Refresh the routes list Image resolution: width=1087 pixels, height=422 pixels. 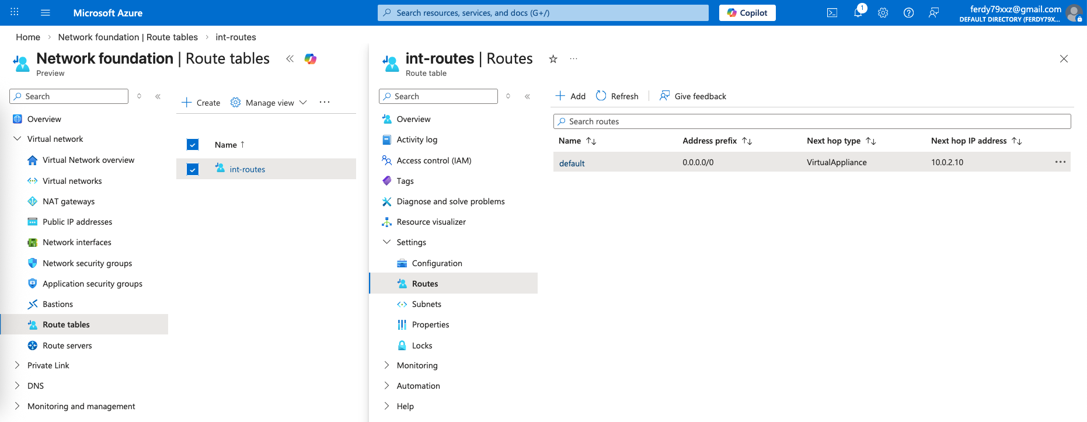617,96
